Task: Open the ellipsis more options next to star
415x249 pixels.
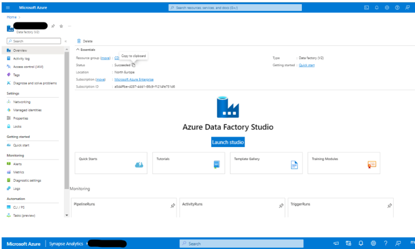Action: point(70,26)
